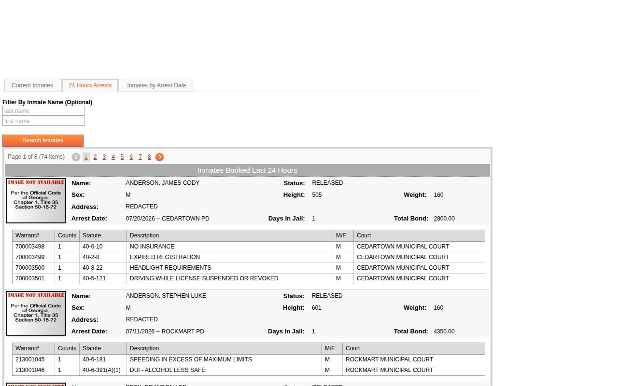Jump to page 2 of results
The height and width of the screenshot is (386, 618).
coord(95,157)
